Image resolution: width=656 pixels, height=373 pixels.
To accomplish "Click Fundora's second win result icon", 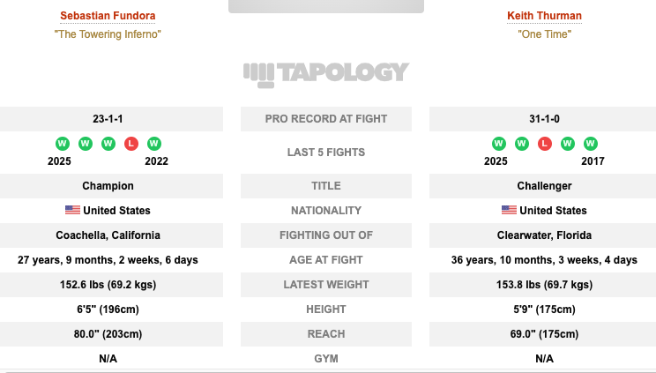I will click(86, 144).
